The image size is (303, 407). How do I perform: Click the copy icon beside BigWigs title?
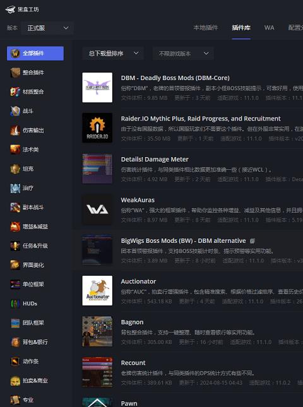pos(252,241)
